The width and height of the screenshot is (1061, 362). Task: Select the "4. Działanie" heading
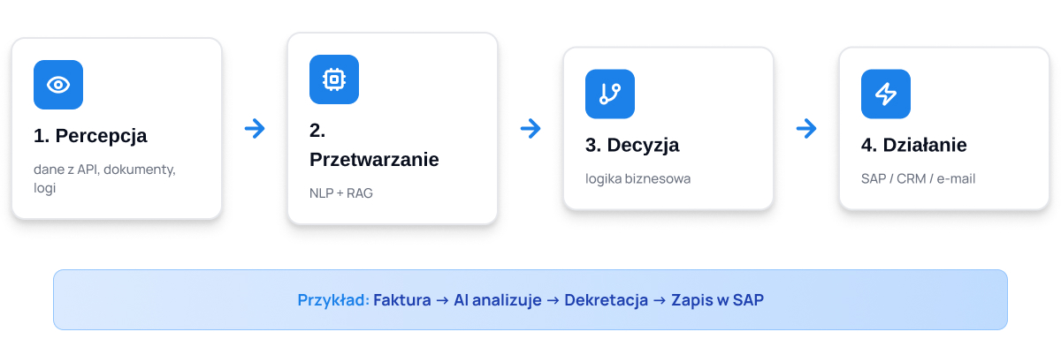point(914,145)
